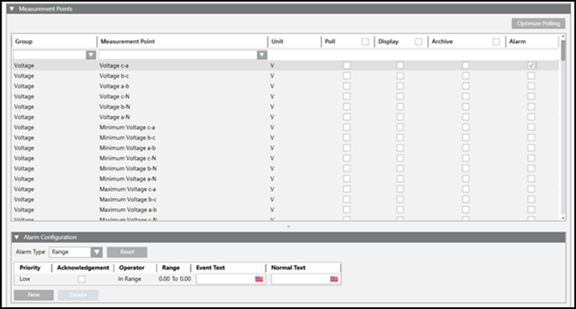Open the Measurement Point filter dropdown

click(x=262, y=55)
